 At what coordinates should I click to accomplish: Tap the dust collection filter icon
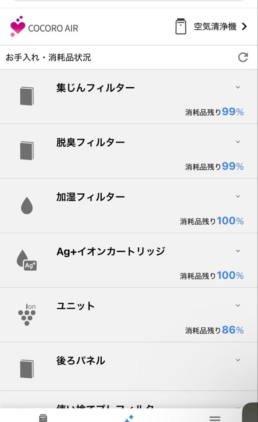(x=27, y=96)
